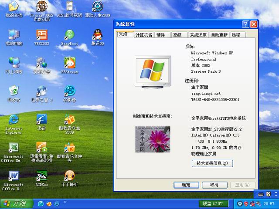Click 硬盘 42.0°C temperature indicator
279x209 pixels.
click(214, 203)
